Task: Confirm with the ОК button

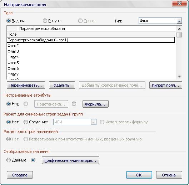Action: coord(139,175)
